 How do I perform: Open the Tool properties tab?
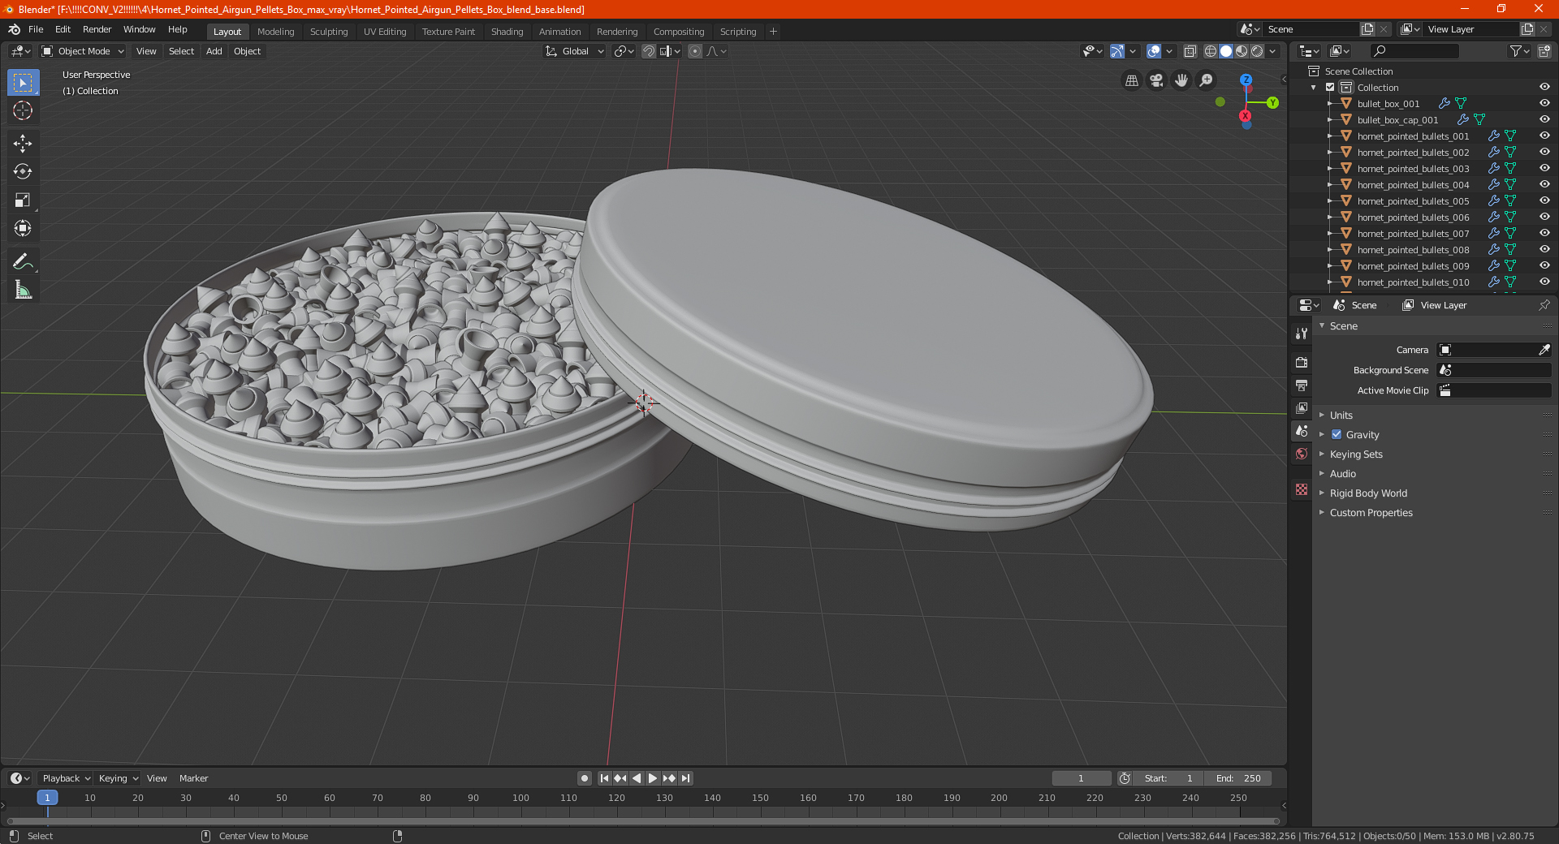coord(1302,334)
